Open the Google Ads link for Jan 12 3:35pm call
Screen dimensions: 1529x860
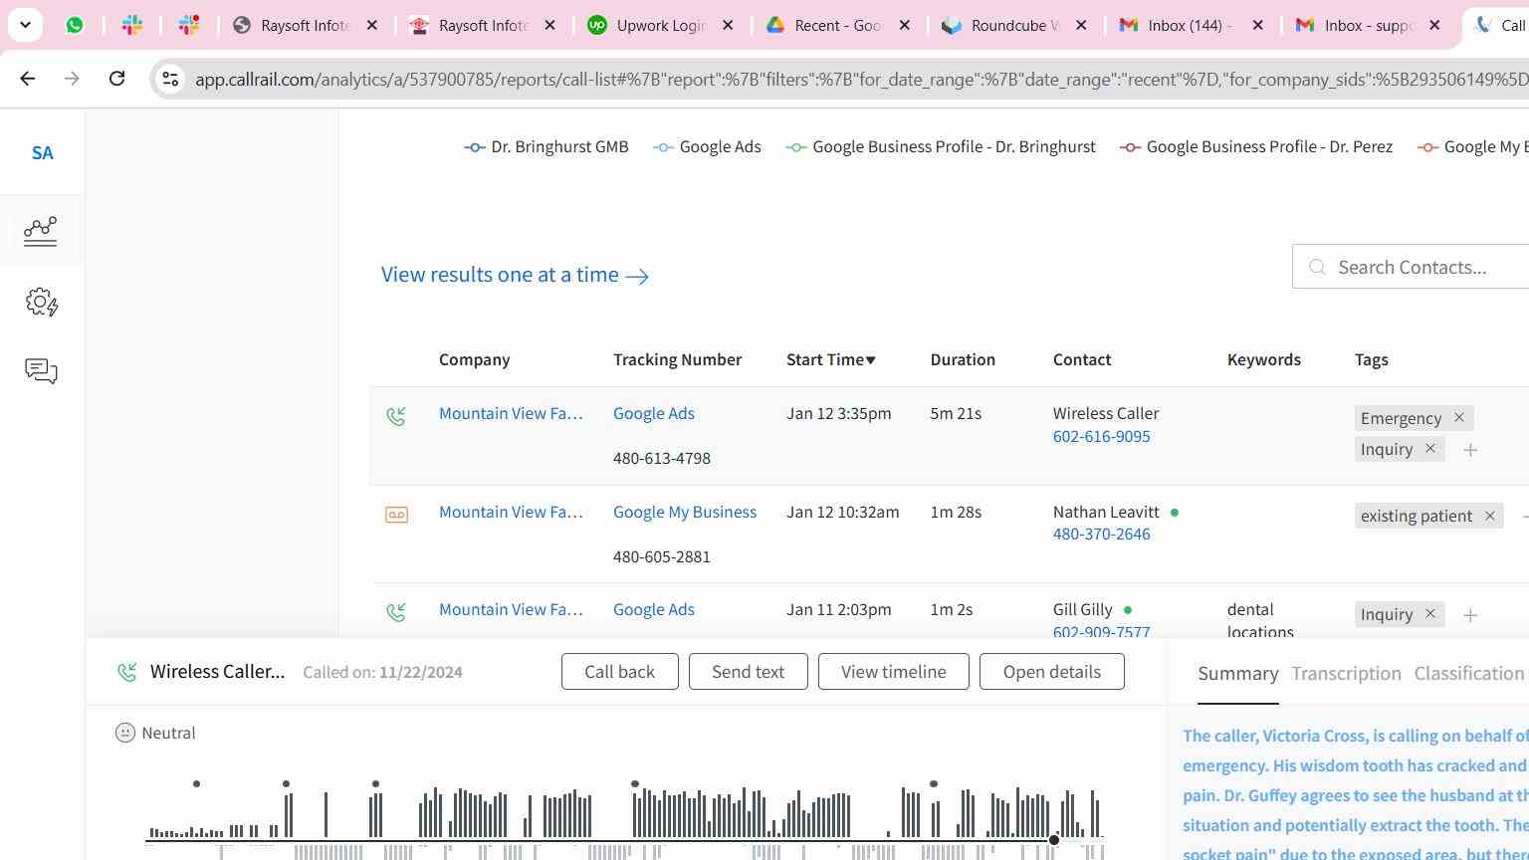[654, 413]
